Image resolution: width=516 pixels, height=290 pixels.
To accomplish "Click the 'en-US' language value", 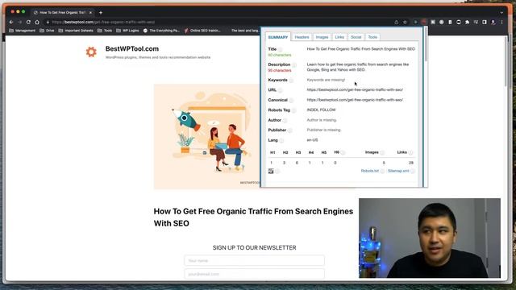I will pos(312,140).
